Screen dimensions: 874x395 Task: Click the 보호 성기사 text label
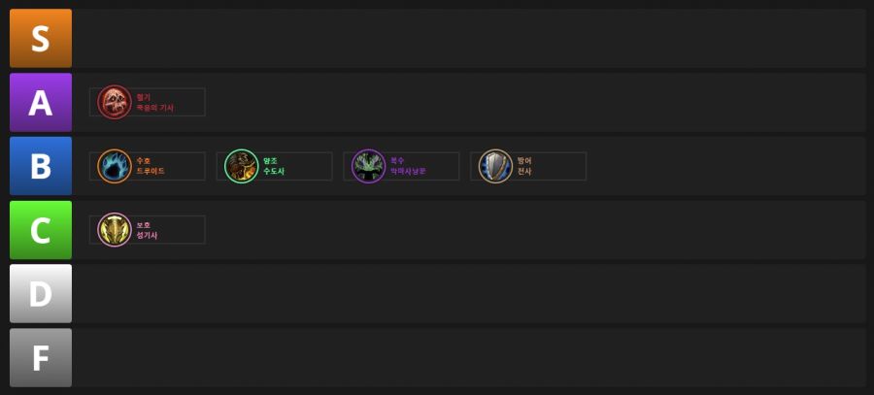click(x=148, y=230)
